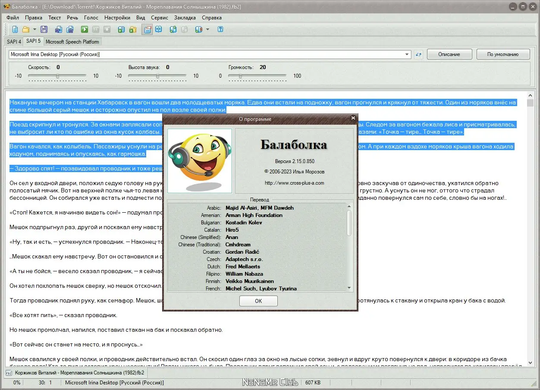Click the translators list scrollbar thumb
This screenshot has height=390, width=540.
coord(349,223)
